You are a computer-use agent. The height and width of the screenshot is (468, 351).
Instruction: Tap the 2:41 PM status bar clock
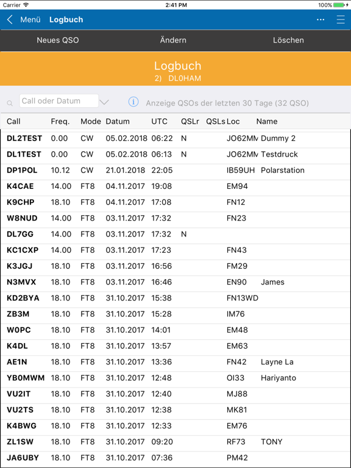[x=176, y=5]
